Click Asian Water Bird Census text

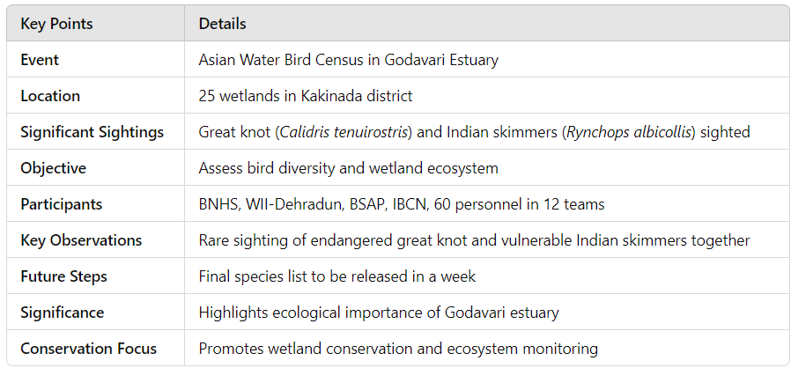(289, 60)
